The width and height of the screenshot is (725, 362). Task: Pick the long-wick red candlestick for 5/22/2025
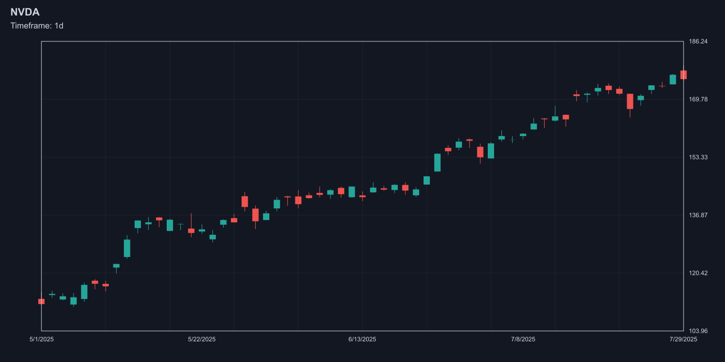tap(191, 231)
